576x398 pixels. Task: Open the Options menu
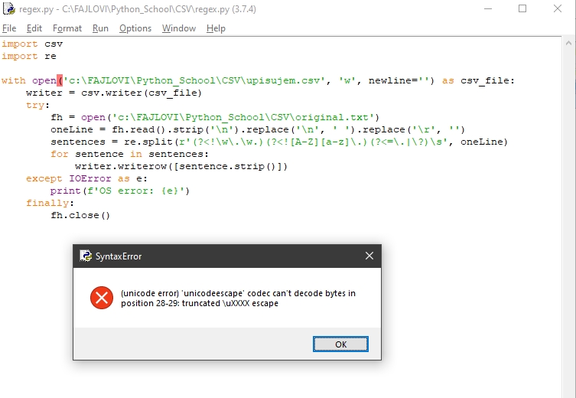[135, 28]
